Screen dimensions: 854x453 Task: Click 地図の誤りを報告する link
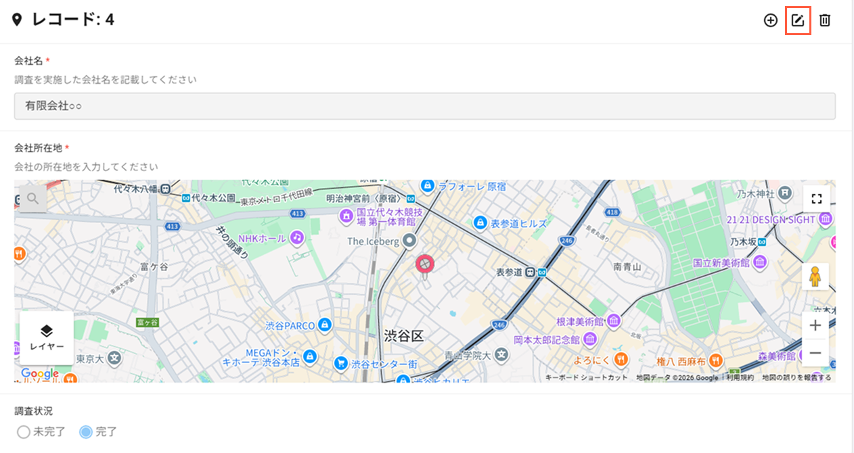coord(796,377)
